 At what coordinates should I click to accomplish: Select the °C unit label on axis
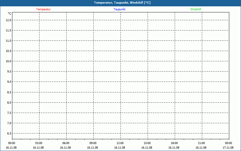(x=10, y=14)
